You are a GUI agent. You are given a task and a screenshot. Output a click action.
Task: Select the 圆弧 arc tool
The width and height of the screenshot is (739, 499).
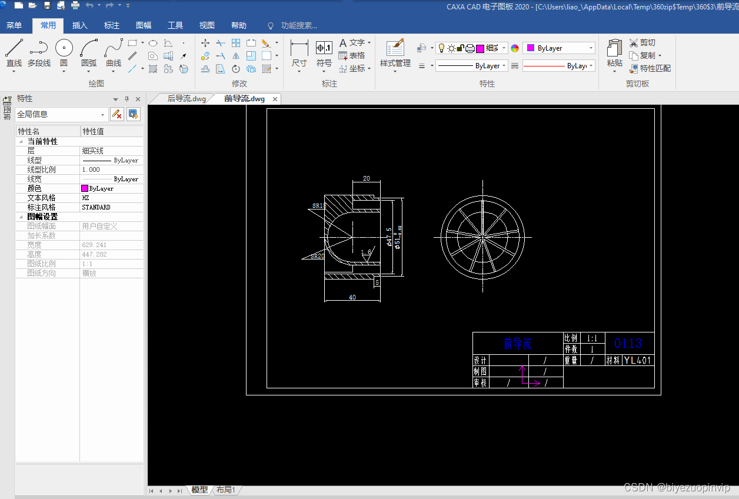[x=89, y=53]
